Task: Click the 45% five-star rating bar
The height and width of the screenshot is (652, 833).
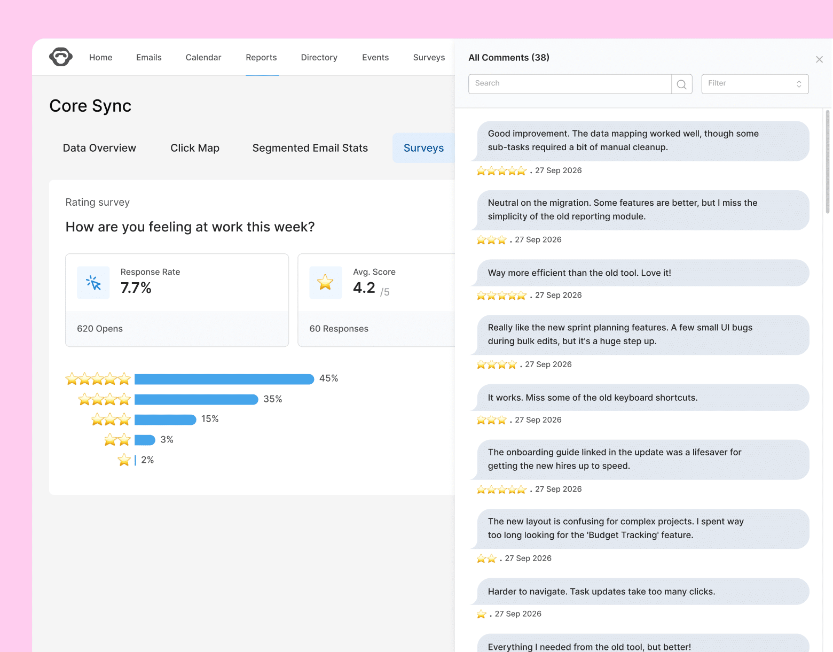Action: point(224,379)
